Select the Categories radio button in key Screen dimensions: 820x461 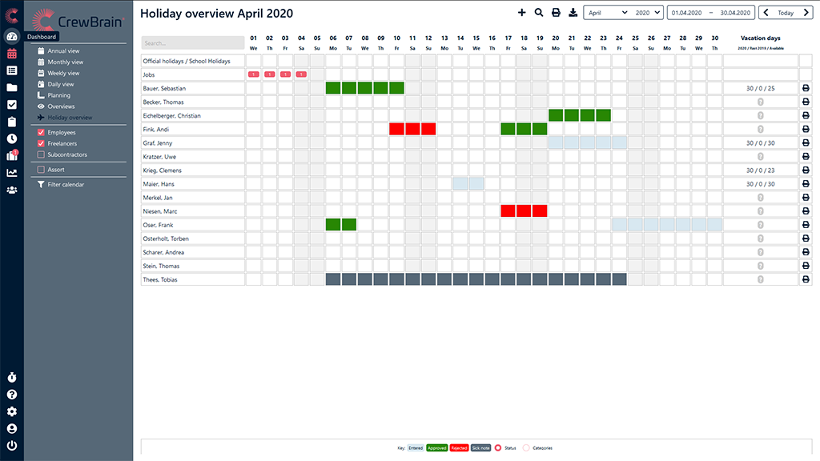[x=526, y=448]
